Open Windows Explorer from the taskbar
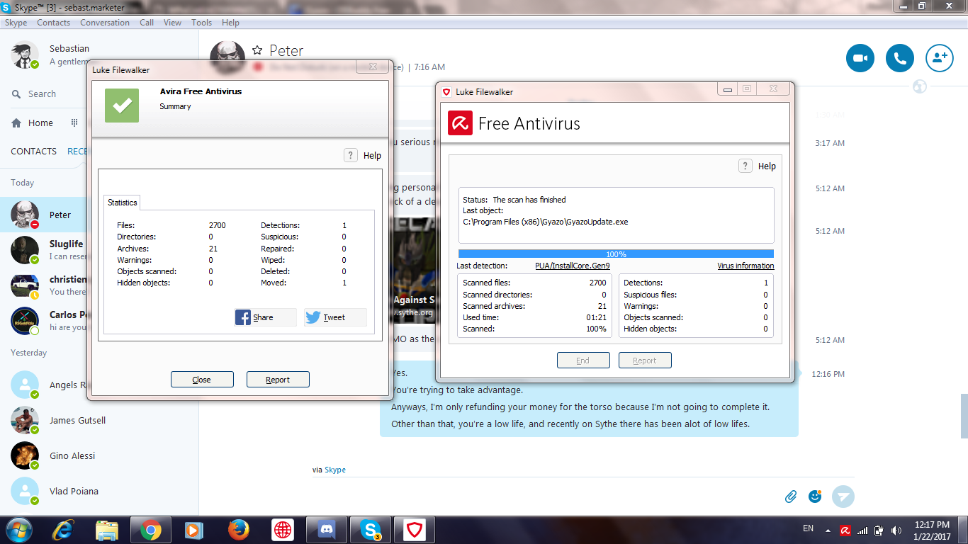968x544 pixels. click(106, 530)
